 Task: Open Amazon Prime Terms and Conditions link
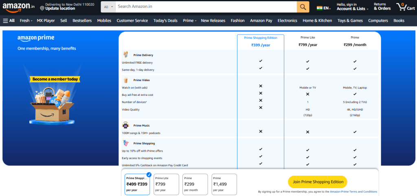tap(353, 192)
